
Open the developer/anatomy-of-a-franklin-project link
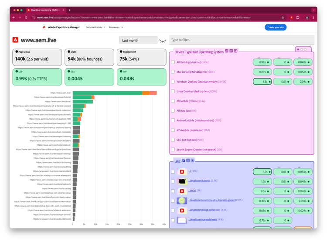point(212,200)
